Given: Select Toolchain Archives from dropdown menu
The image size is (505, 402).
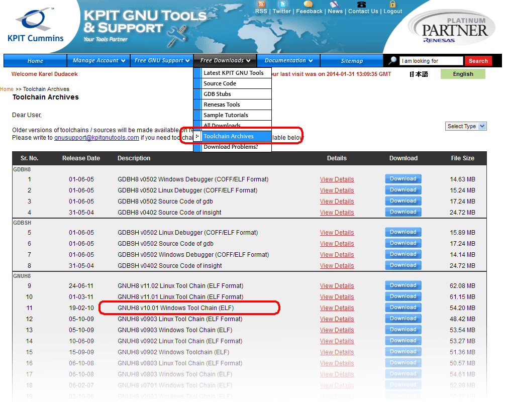Looking at the screenshot, I should pos(229,136).
